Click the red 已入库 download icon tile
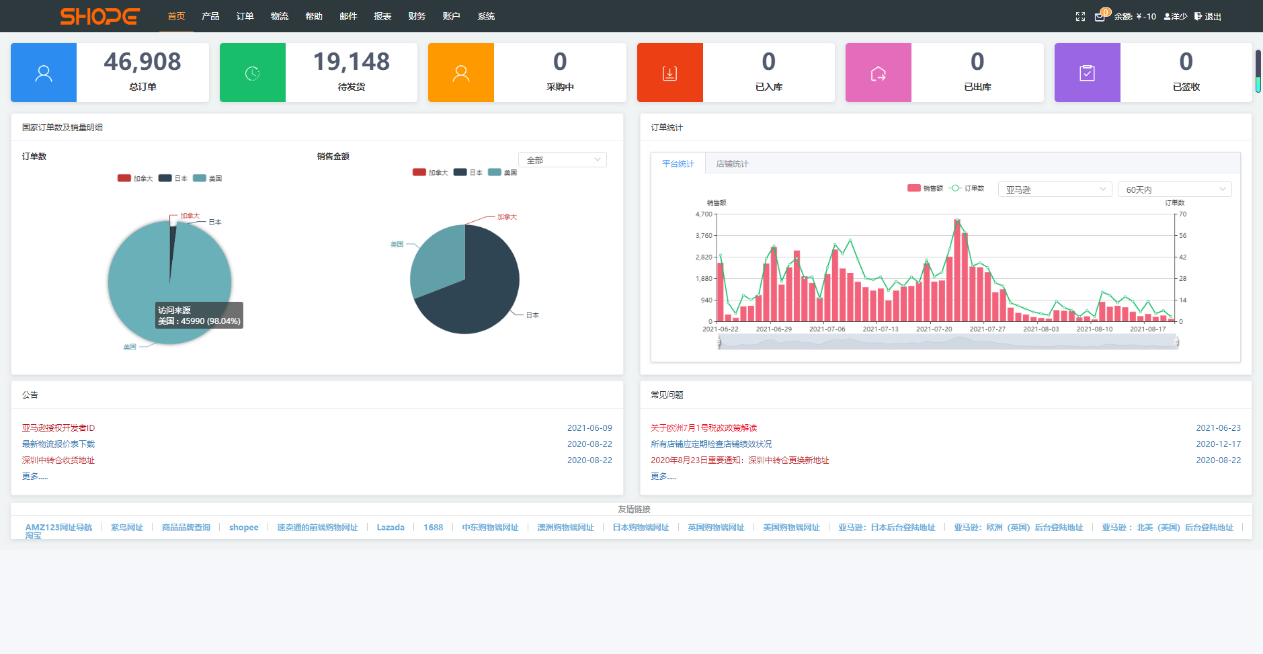The width and height of the screenshot is (1263, 654). pyautogui.click(x=669, y=73)
